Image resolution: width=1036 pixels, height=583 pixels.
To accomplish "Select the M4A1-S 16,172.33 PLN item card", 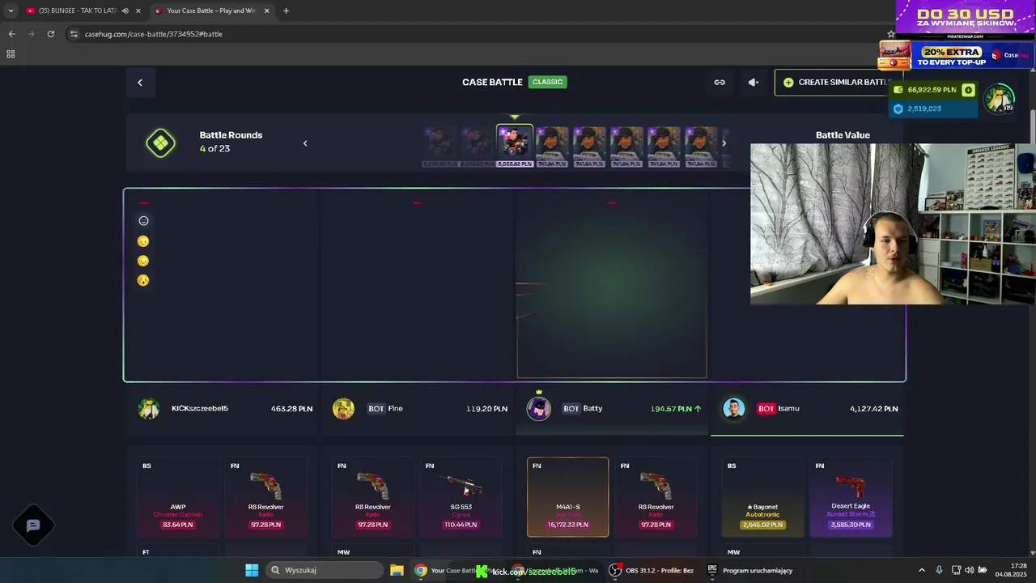I will pyautogui.click(x=567, y=497).
